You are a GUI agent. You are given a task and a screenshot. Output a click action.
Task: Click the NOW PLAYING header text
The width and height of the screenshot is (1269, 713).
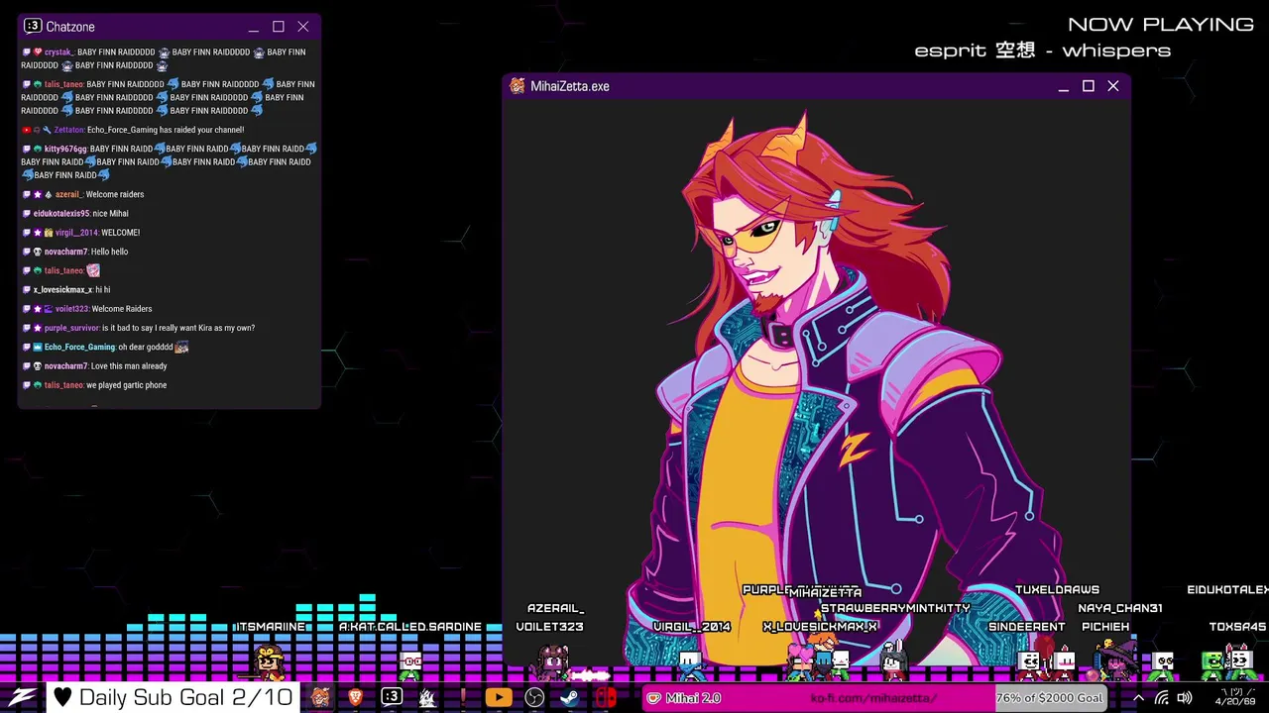click(x=1160, y=24)
